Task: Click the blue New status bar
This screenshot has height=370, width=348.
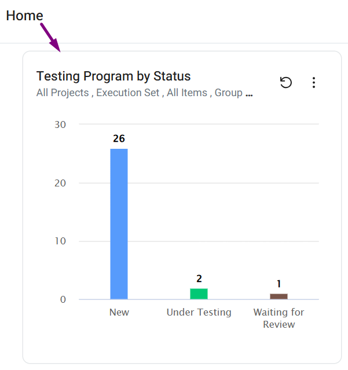Action: coord(119,224)
